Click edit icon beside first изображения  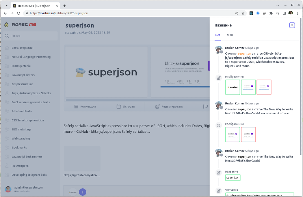pos(219,78)
